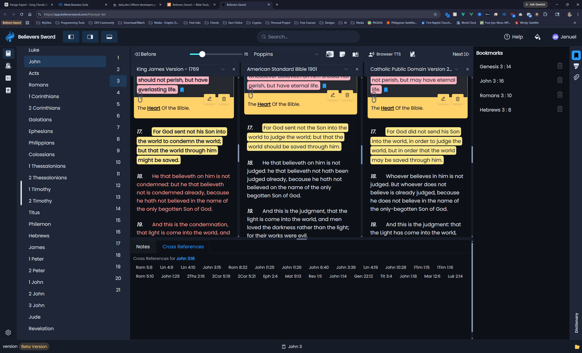Click the blue bookmark flag in King James verse
Screen dimensions: 582x353
[182, 90]
